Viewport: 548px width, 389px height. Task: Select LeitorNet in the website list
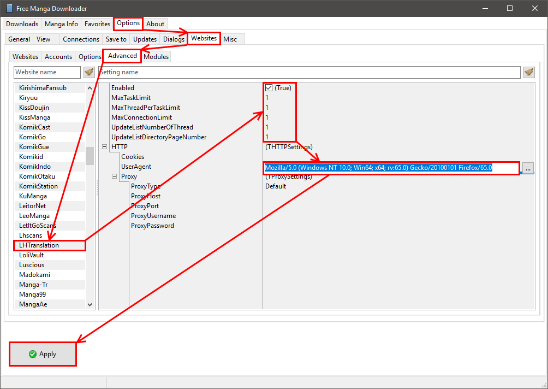pos(50,205)
